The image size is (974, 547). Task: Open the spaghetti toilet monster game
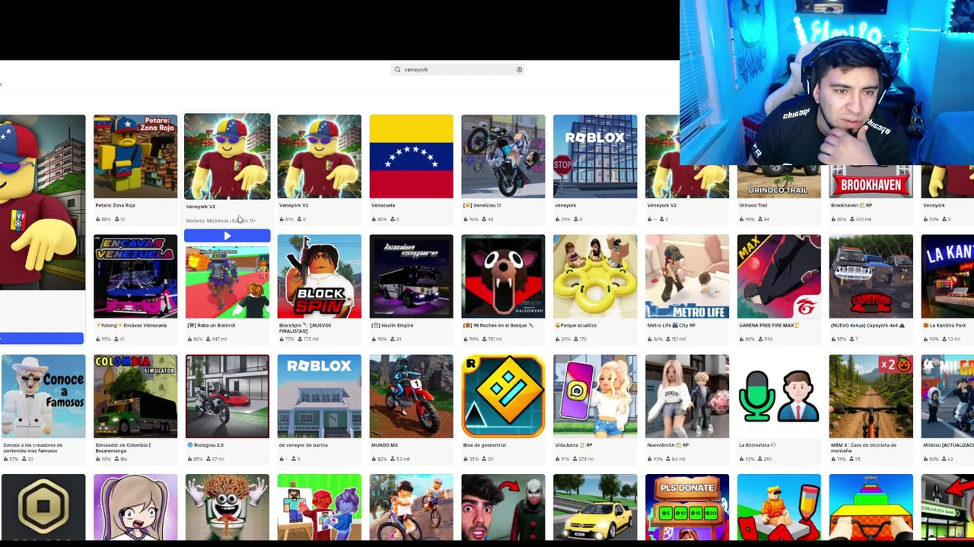pyautogui.click(x=227, y=507)
